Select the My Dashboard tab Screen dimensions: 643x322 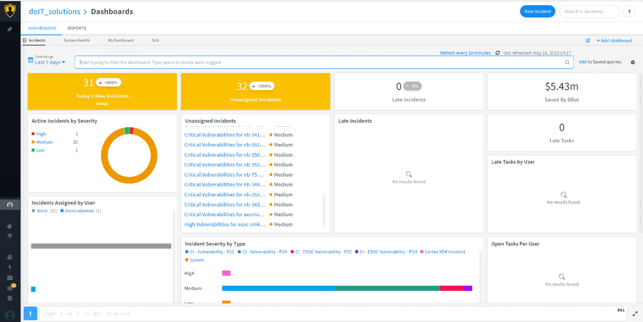click(x=120, y=40)
